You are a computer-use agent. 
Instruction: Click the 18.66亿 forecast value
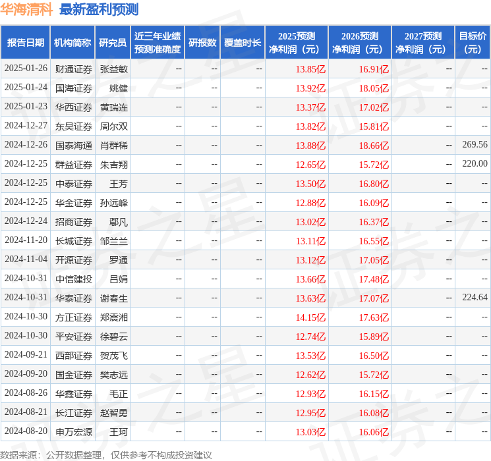tap(374, 146)
